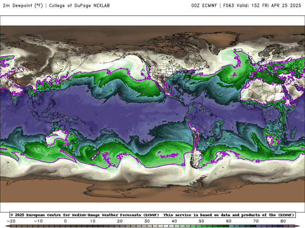Click the 10 color scale label
This screenshot has width=305, height=228.
(93, 221)
